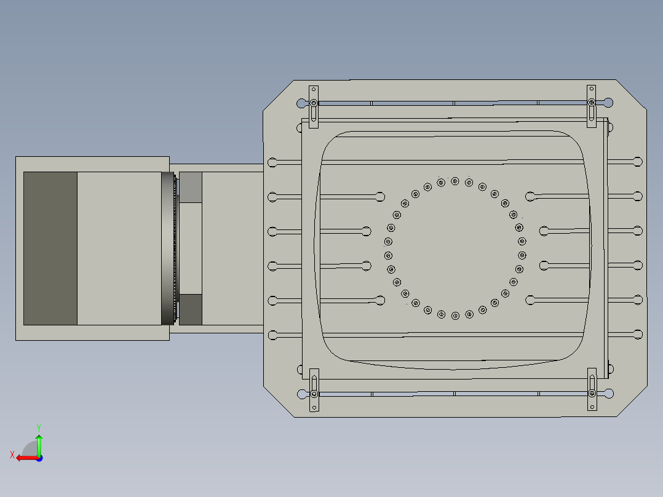Select the upper dark gray block next to the coupling
The width and height of the screenshot is (663, 497).
[x=191, y=187]
